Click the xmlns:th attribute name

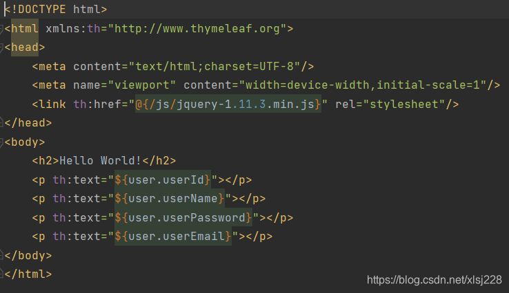click(73, 29)
